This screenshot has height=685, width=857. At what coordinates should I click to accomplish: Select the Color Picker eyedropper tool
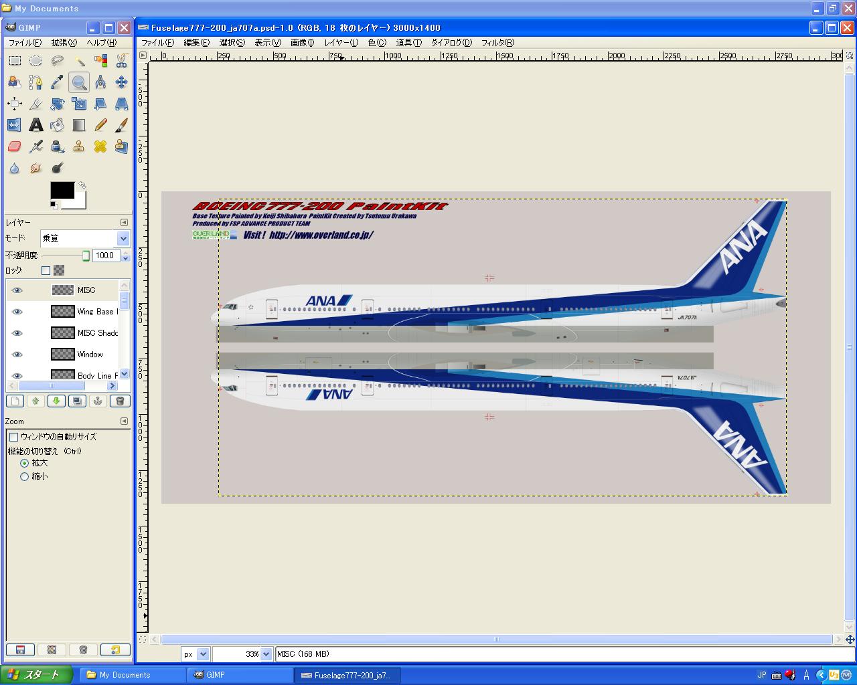(58, 82)
